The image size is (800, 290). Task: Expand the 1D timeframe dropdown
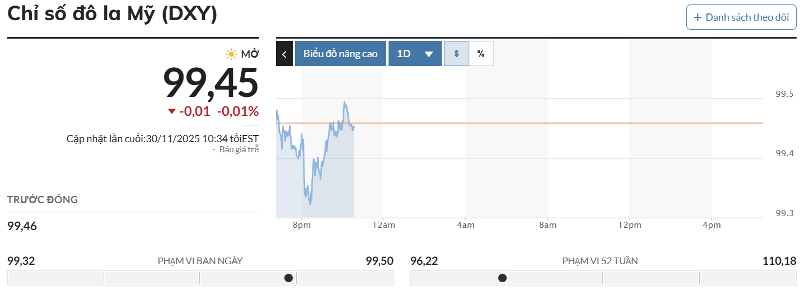pos(414,54)
